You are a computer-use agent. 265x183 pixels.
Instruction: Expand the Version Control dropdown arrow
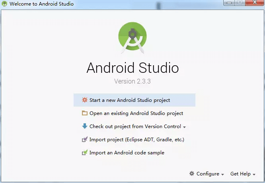[x=184, y=127]
